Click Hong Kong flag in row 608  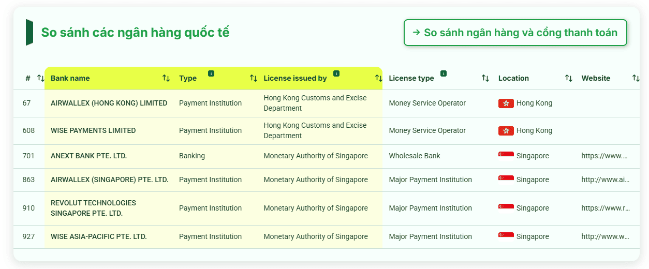[x=506, y=130]
